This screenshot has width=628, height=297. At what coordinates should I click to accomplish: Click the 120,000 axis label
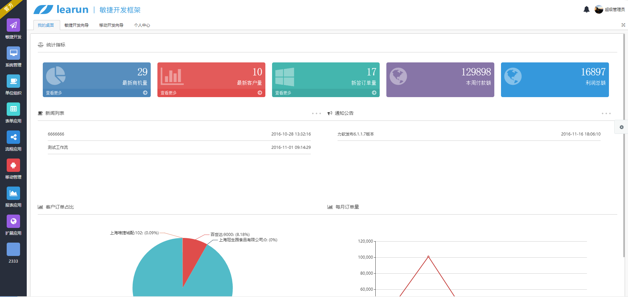[x=365, y=241]
